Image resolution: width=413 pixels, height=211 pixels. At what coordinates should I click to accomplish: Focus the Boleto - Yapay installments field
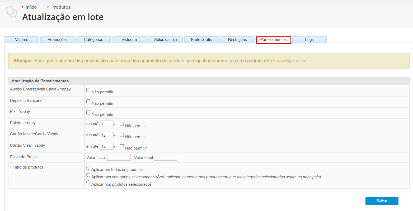tap(106, 124)
